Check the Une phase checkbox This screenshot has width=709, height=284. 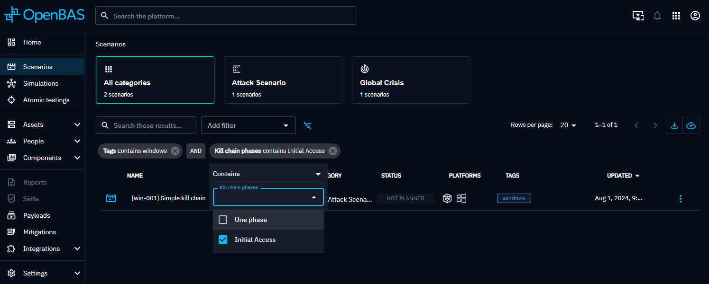(x=223, y=220)
